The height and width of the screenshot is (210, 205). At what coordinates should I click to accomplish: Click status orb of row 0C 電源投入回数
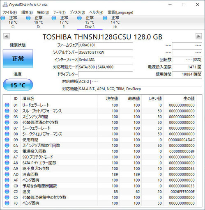tap(7, 151)
